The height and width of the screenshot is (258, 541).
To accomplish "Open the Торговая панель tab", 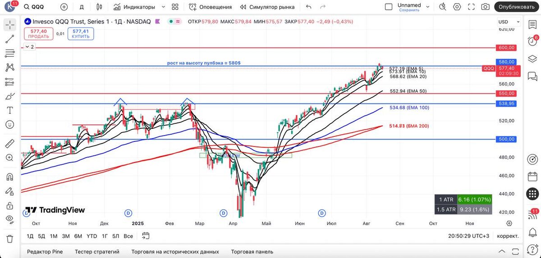I will (x=252, y=252).
